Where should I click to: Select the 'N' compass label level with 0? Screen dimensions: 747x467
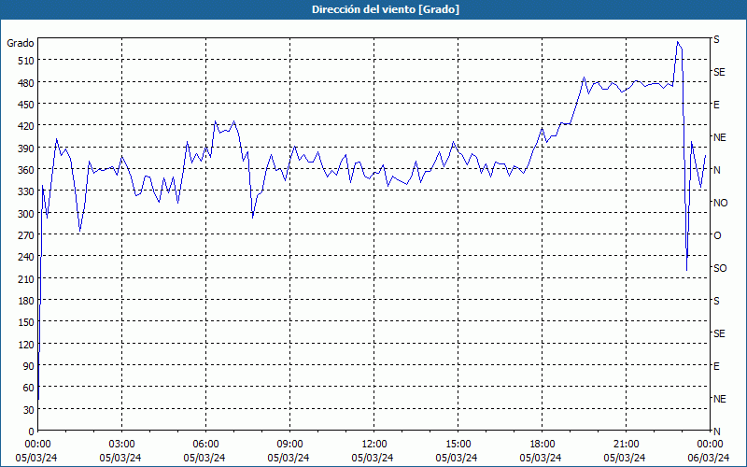716,432
